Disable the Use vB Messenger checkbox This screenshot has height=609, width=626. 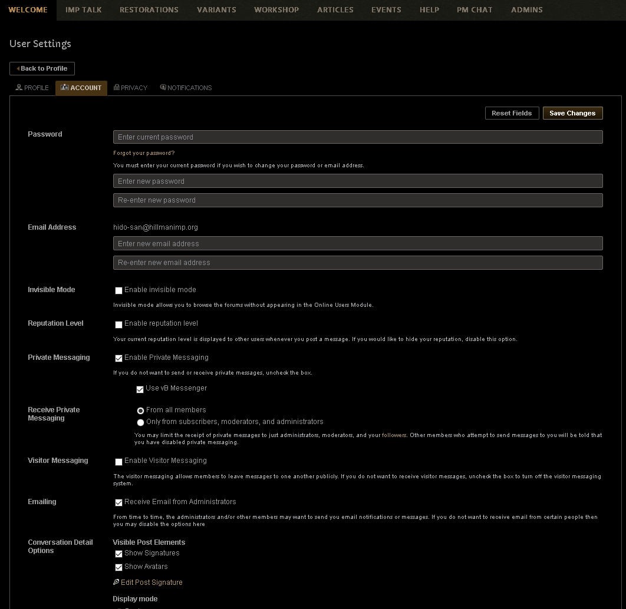click(x=140, y=389)
